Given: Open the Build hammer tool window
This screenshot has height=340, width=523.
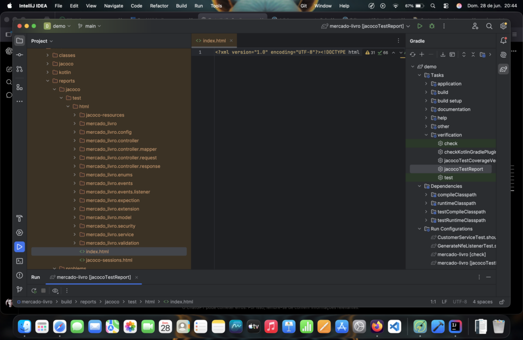Looking at the screenshot, I should click(x=20, y=218).
